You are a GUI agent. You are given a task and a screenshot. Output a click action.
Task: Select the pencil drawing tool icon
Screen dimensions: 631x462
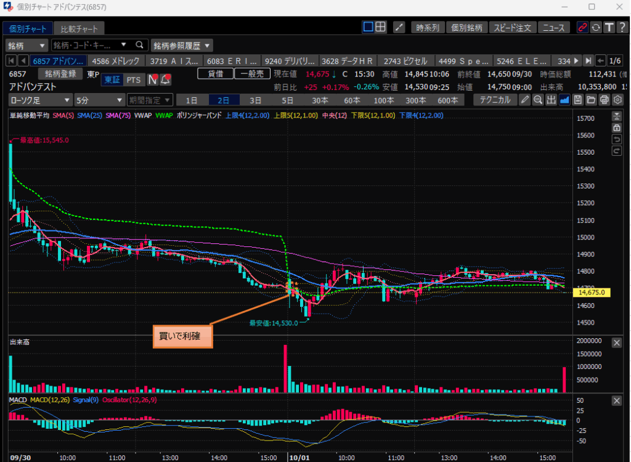coord(524,100)
